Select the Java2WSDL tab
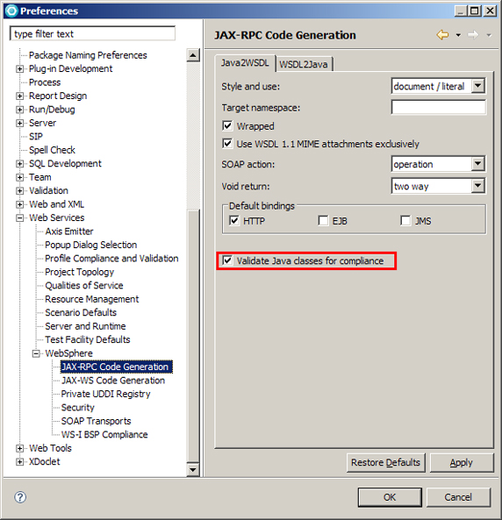Viewport: 502px width, 520px height. coord(245,63)
